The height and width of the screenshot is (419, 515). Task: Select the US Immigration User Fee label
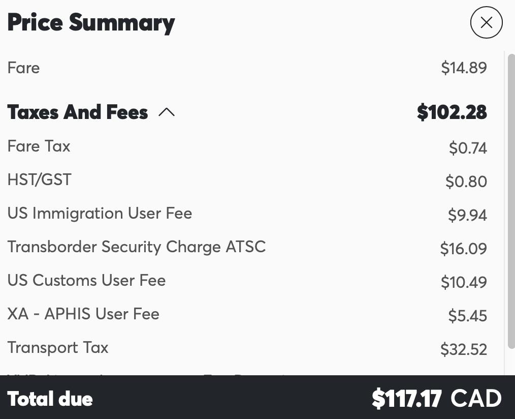100,213
